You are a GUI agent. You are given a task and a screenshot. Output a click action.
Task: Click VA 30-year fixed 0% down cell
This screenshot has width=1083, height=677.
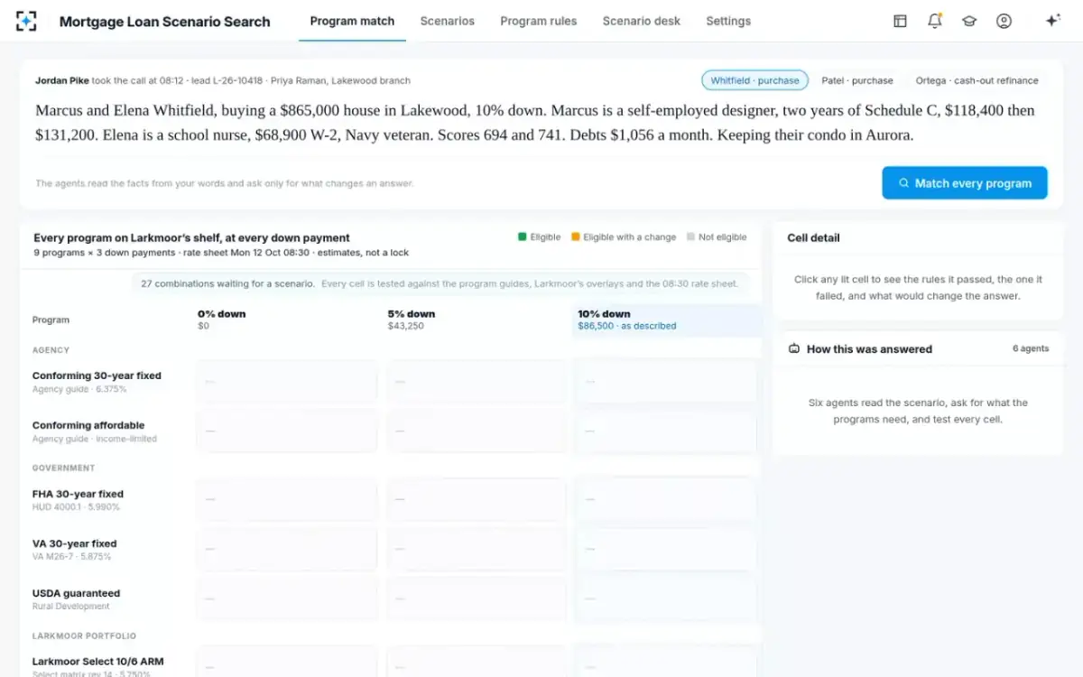(287, 550)
